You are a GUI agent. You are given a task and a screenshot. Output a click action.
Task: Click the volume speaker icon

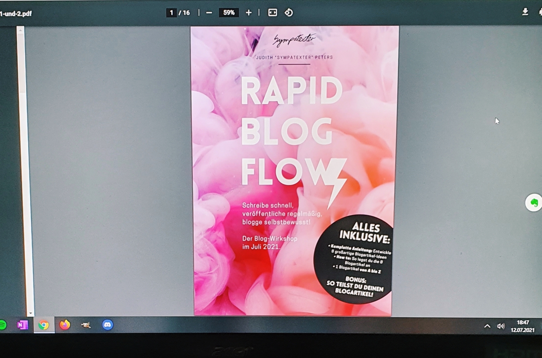[x=501, y=326]
